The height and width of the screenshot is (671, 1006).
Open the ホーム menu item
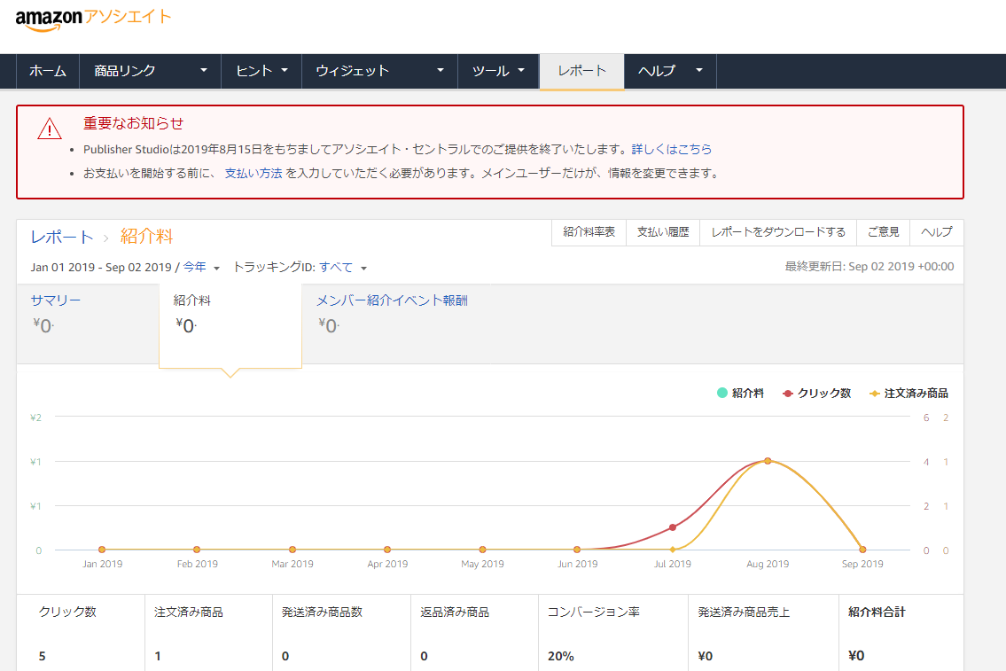coord(48,71)
